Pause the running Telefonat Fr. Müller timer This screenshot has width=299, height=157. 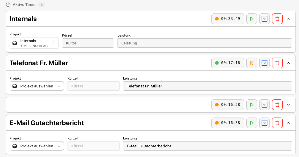(x=251, y=63)
